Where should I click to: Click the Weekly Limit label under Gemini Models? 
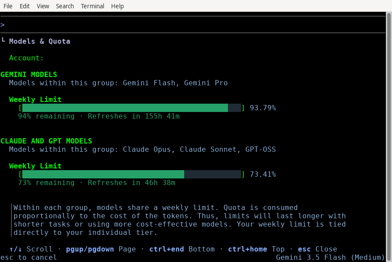click(x=35, y=99)
